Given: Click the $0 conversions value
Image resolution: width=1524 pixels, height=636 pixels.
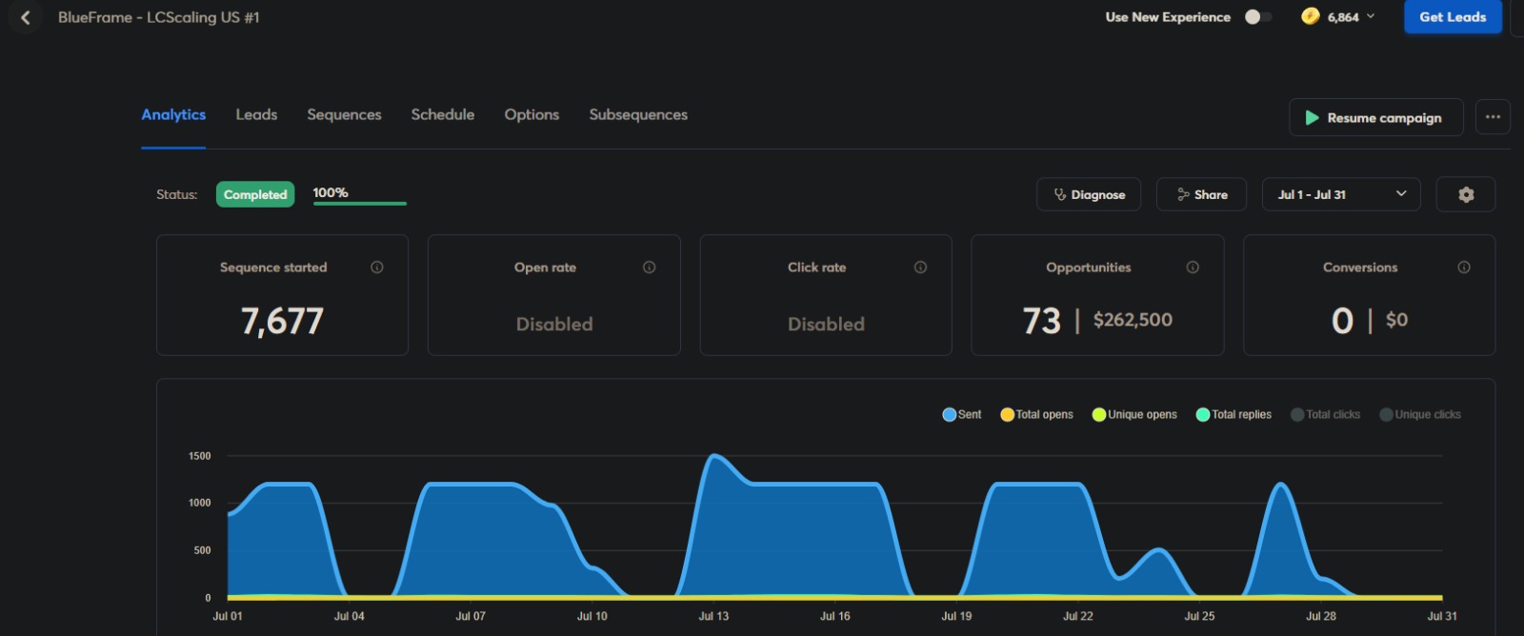Looking at the screenshot, I should pyautogui.click(x=1396, y=320).
